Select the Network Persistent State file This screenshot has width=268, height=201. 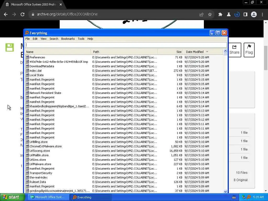tap(45, 93)
